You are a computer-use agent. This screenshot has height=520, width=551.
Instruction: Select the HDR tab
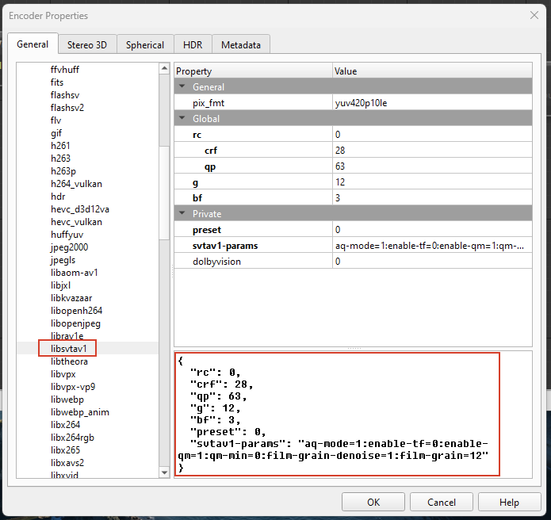tap(193, 45)
